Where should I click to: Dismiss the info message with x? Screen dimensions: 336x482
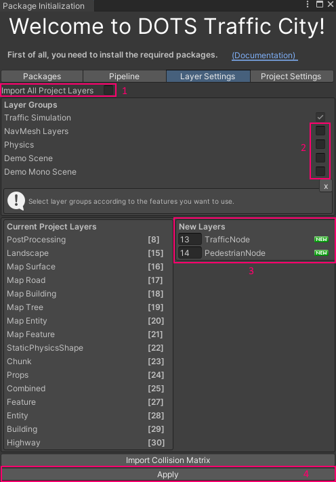click(x=326, y=186)
